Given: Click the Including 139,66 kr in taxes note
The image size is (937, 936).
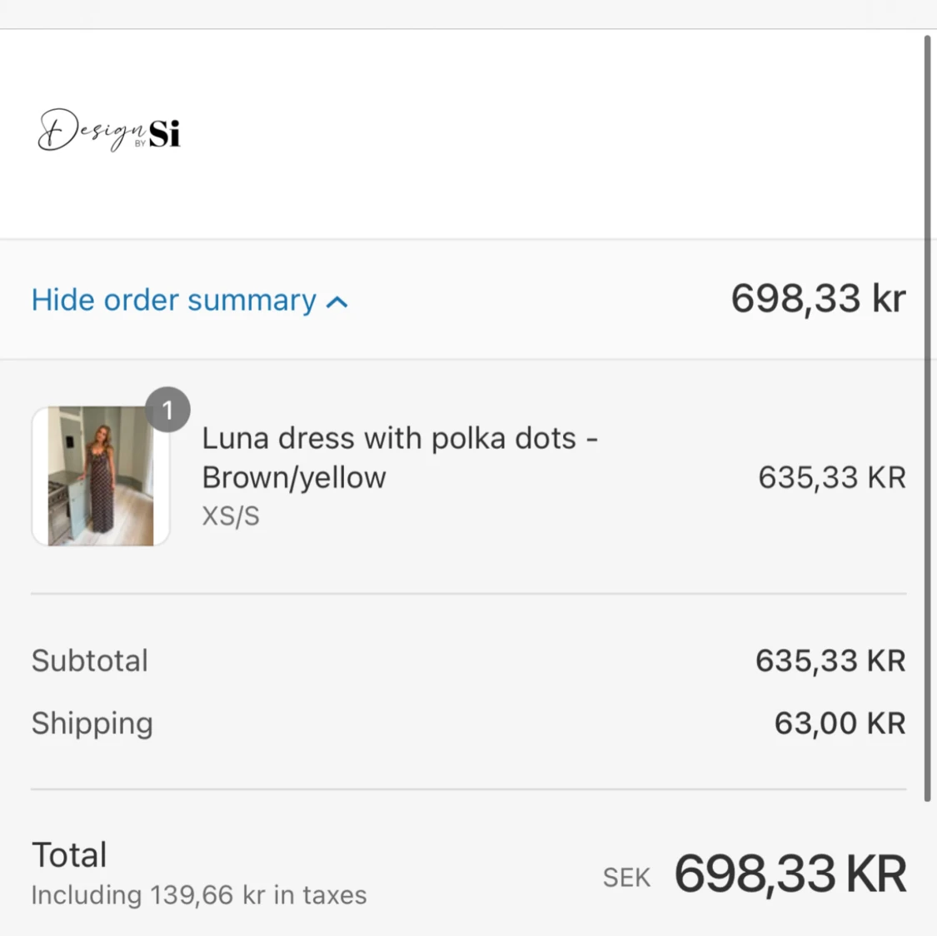Looking at the screenshot, I should click(199, 895).
